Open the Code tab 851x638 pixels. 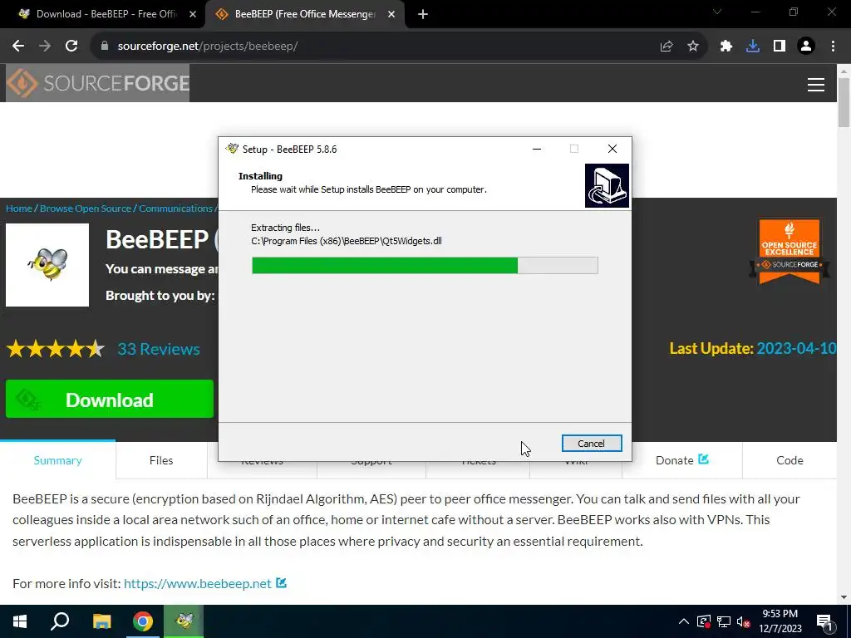(790, 460)
